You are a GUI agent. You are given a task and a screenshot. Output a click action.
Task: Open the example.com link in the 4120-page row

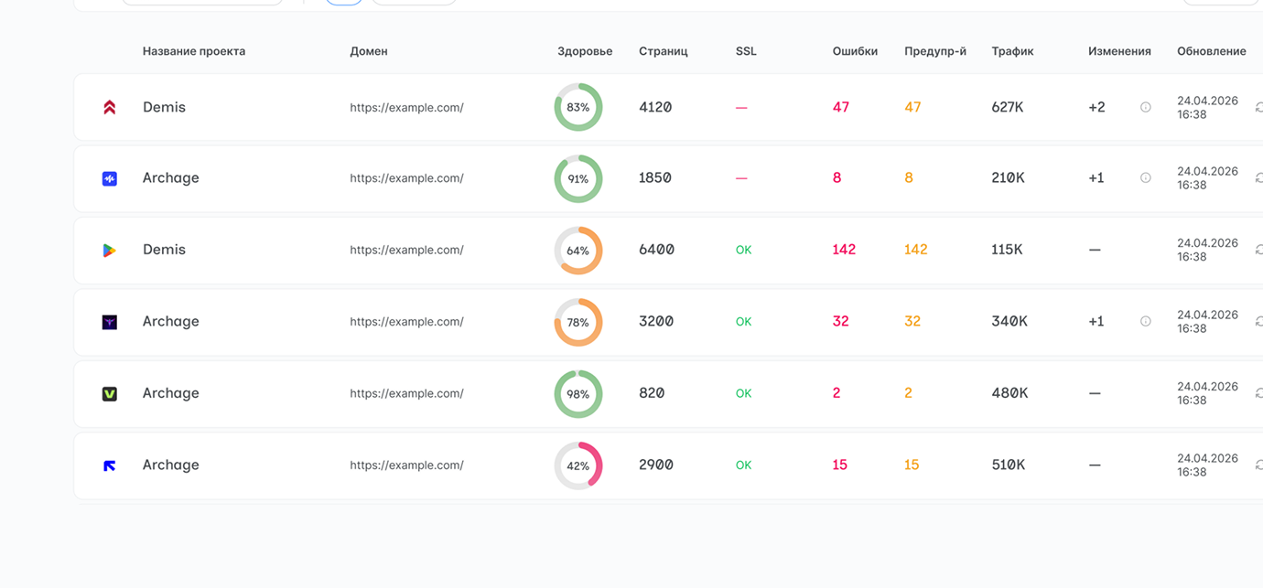coord(406,108)
